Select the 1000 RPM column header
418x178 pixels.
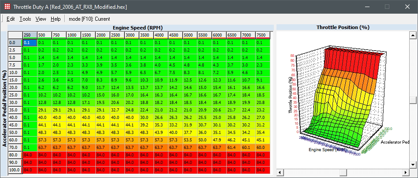click(73, 35)
